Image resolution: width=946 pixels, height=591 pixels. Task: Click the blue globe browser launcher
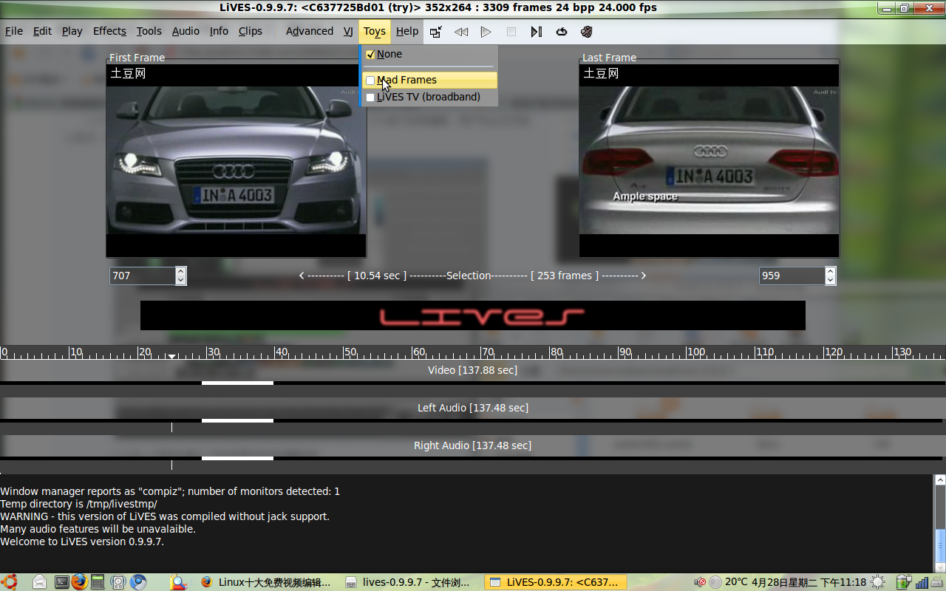(138, 582)
